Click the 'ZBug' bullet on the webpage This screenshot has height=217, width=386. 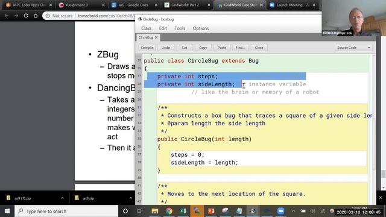pos(108,54)
